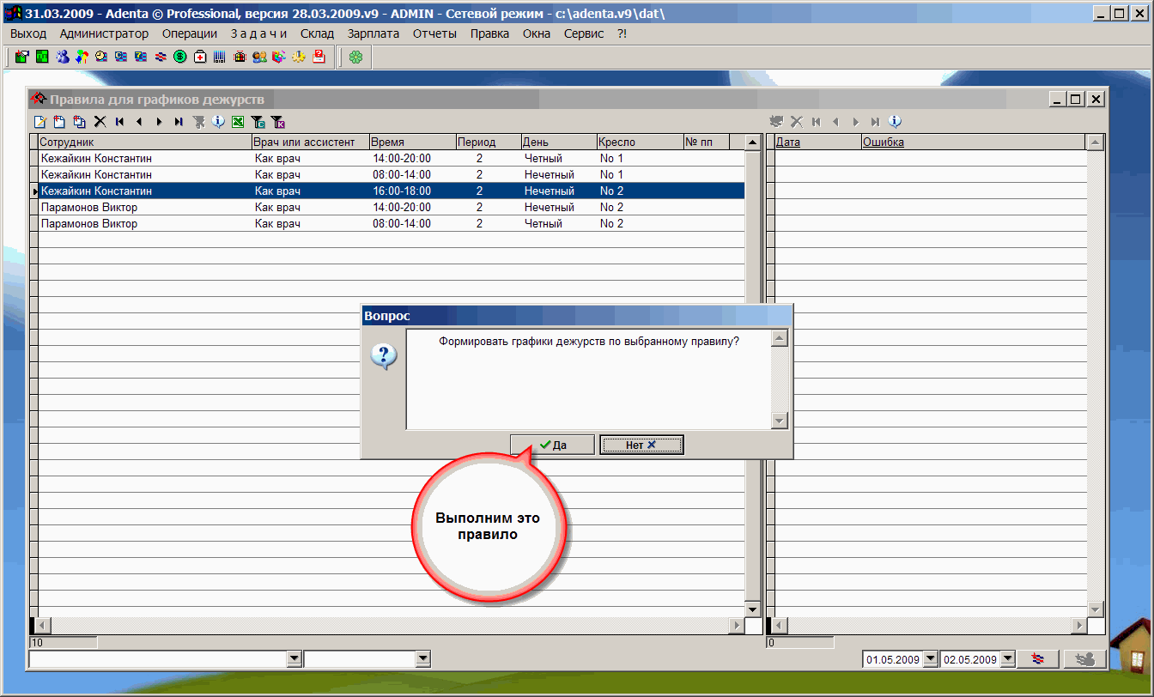Viewport: 1154px width, 697px height.
Task: Click the delete record X icon
Action: (x=100, y=122)
